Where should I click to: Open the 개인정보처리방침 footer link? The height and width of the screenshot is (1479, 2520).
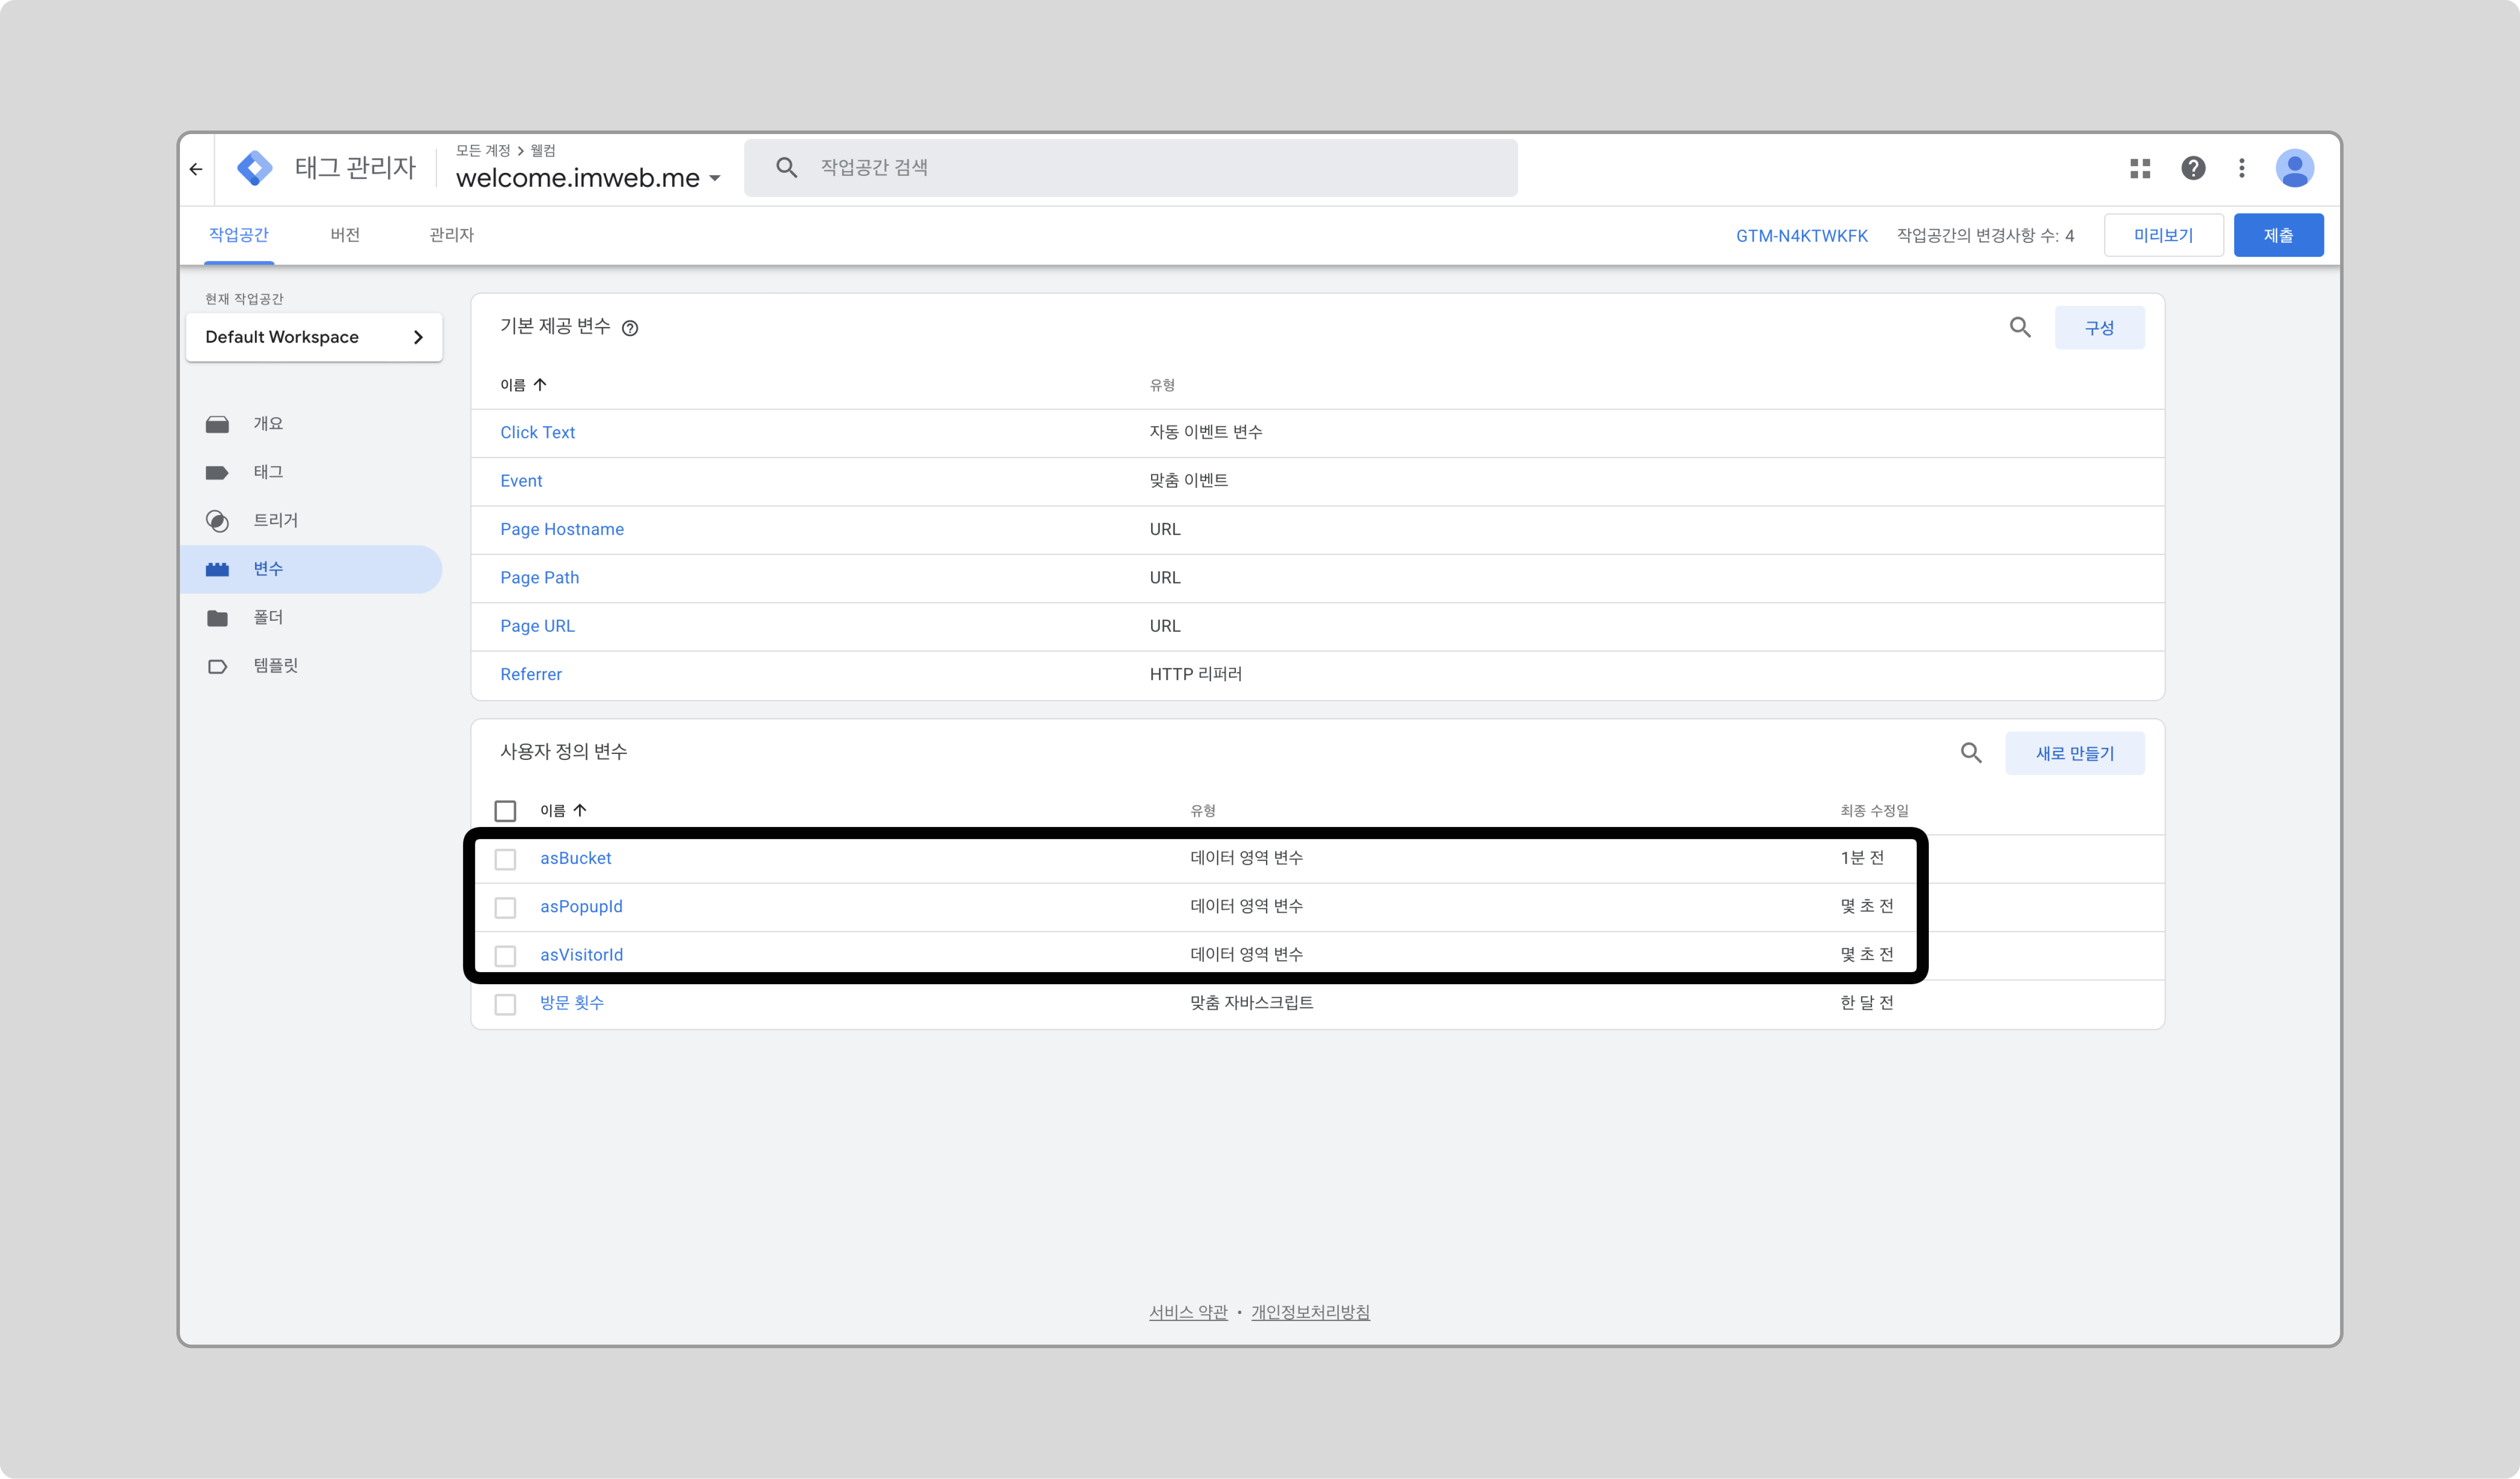tap(1310, 1313)
